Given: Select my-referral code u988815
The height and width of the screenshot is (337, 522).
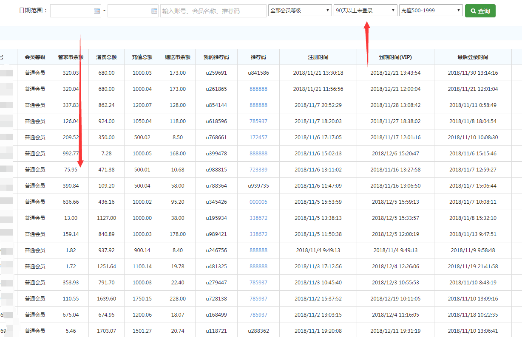Looking at the screenshot, I should pyautogui.click(x=216, y=170).
